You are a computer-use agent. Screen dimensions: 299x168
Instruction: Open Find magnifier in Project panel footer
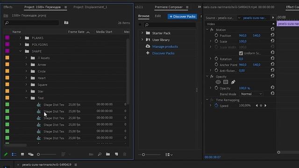tap(100, 154)
